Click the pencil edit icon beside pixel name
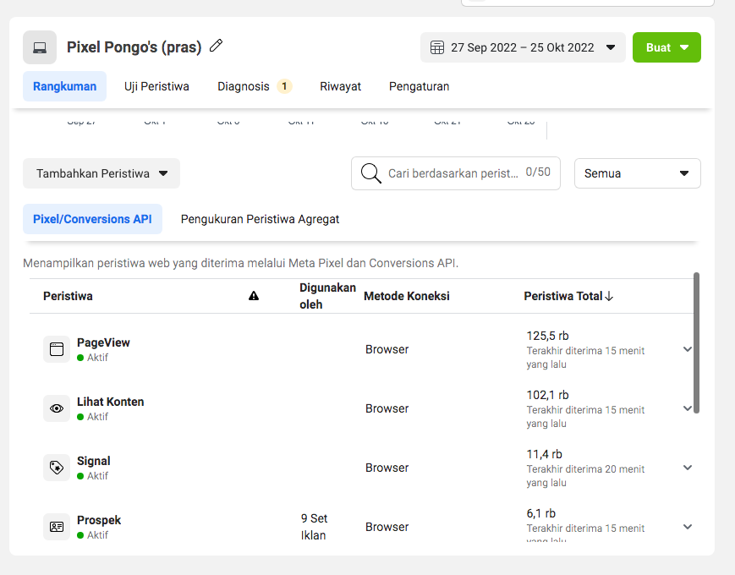 [x=217, y=46]
